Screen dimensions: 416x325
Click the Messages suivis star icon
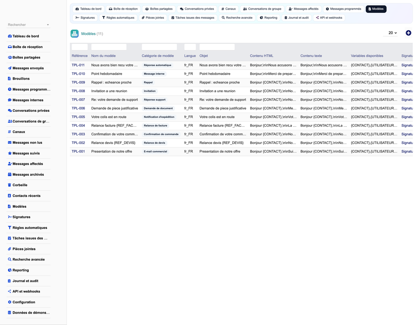point(10,153)
